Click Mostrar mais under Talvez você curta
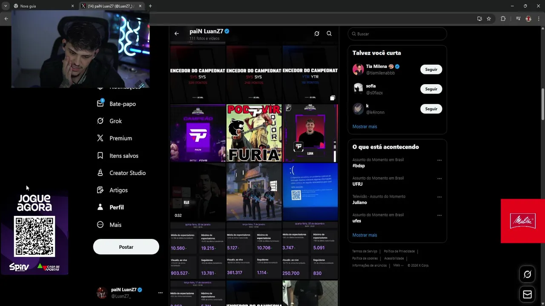The height and width of the screenshot is (306, 545). pos(364,127)
